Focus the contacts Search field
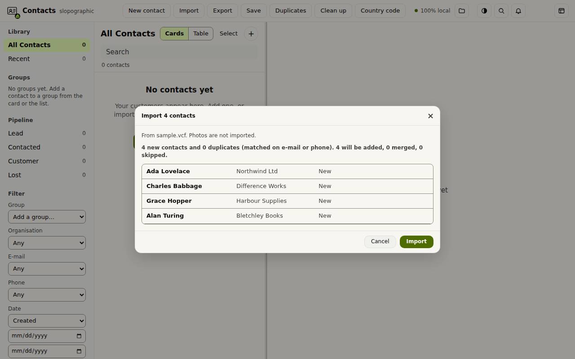This screenshot has width=575, height=359. click(x=180, y=52)
